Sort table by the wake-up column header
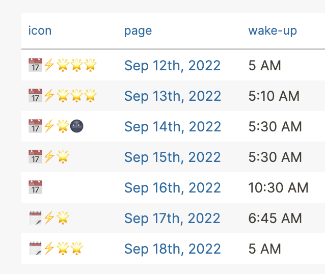This screenshot has height=274, width=325. click(272, 31)
